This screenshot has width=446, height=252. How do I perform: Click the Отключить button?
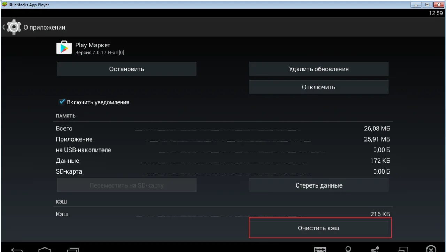[x=319, y=87]
